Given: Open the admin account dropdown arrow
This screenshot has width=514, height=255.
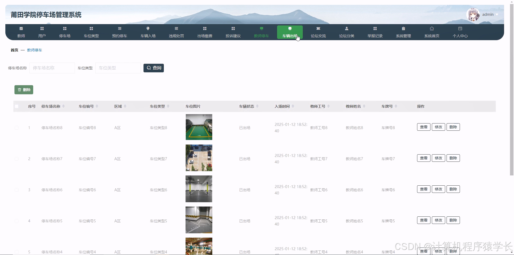Looking at the screenshot, I should [497, 15].
